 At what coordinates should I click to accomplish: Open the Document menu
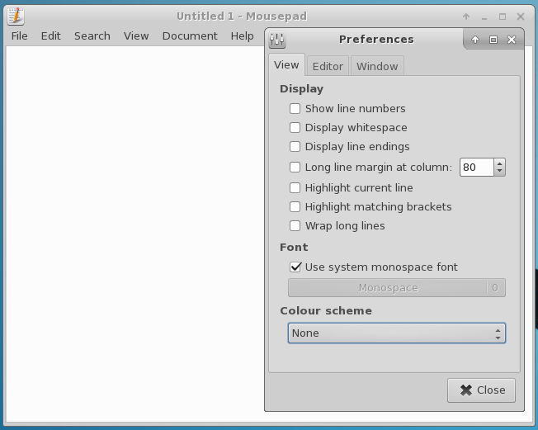pyautogui.click(x=190, y=35)
